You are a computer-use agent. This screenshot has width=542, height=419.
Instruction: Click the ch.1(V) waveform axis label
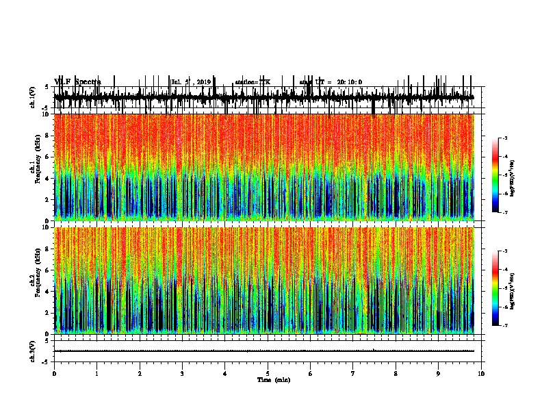[x=33, y=97]
